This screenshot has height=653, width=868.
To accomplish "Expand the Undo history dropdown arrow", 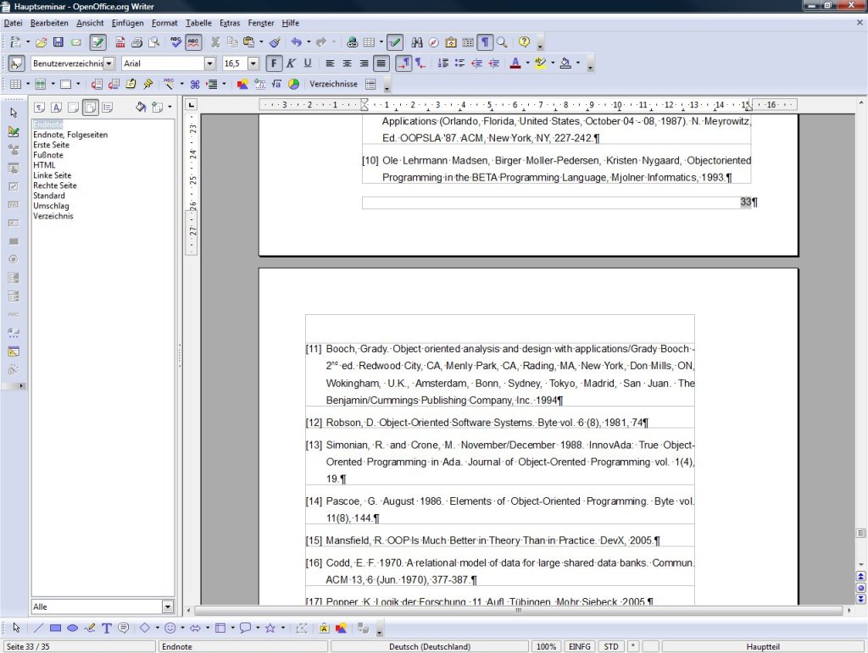I will (309, 42).
